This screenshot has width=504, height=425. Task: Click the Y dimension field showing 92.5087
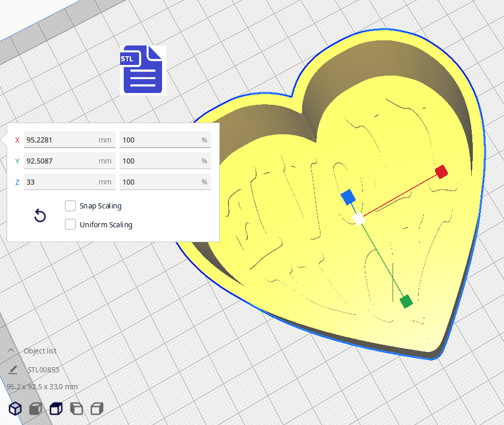tap(60, 161)
